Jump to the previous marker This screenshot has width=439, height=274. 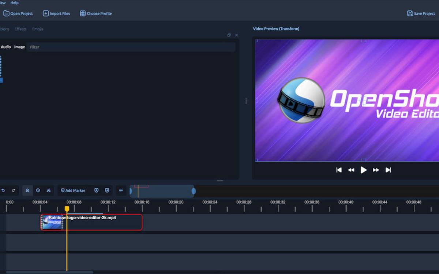pos(97,190)
